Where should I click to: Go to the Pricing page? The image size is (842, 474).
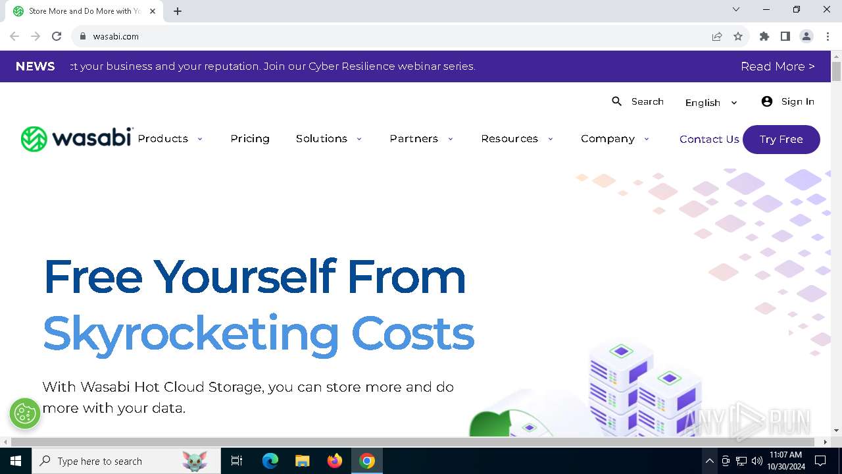(x=250, y=139)
